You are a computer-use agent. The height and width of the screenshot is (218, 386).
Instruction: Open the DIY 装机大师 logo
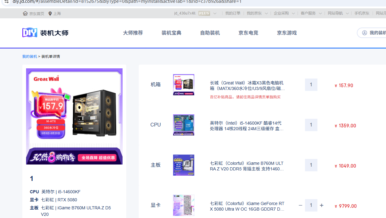tap(45, 33)
